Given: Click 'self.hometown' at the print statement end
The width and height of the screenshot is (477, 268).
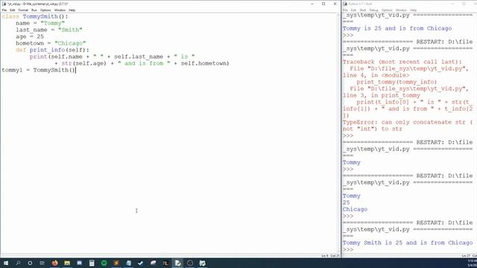Looking at the screenshot, I should click(203, 63).
